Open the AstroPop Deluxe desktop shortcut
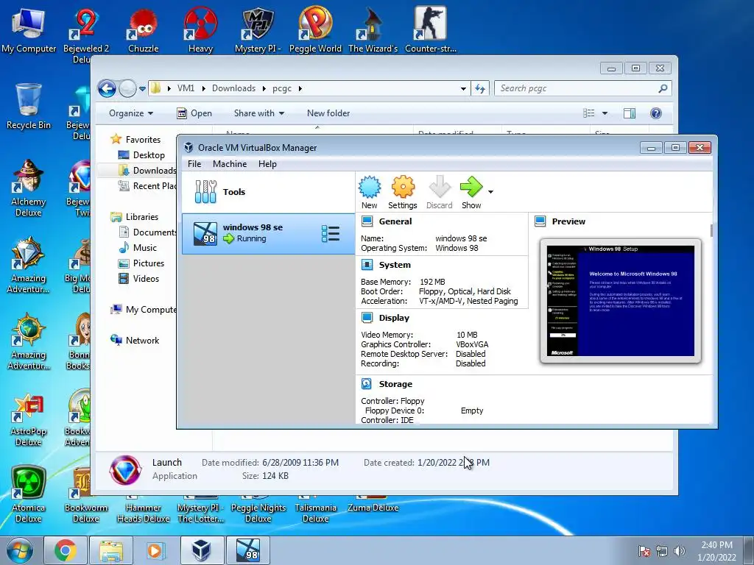Viewport: 754px width, 565px height. point(29,419)
